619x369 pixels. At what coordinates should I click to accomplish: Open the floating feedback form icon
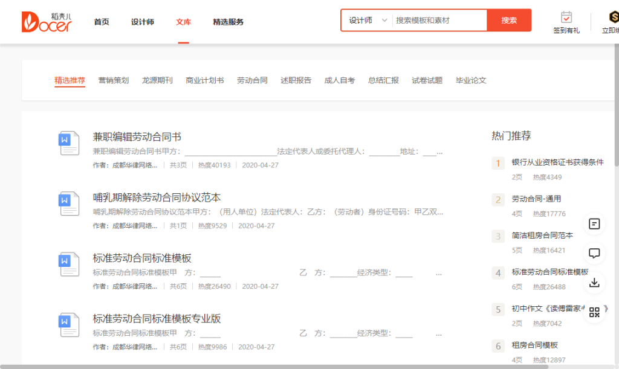coord(594,224)
